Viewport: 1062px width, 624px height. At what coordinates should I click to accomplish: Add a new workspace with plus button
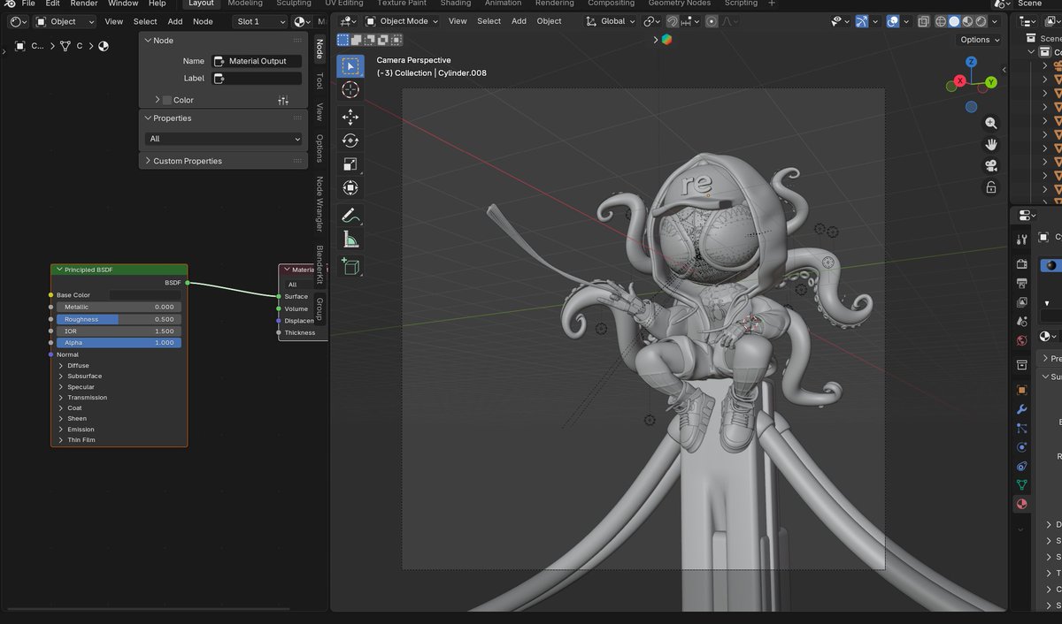click(772, 4)
